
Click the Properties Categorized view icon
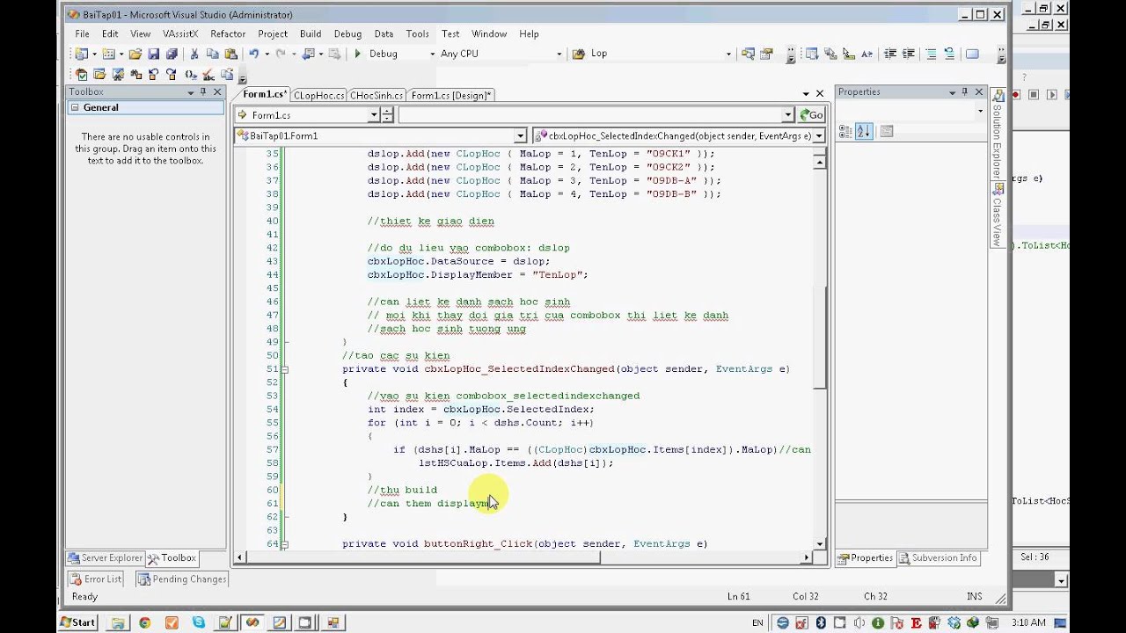845,131
